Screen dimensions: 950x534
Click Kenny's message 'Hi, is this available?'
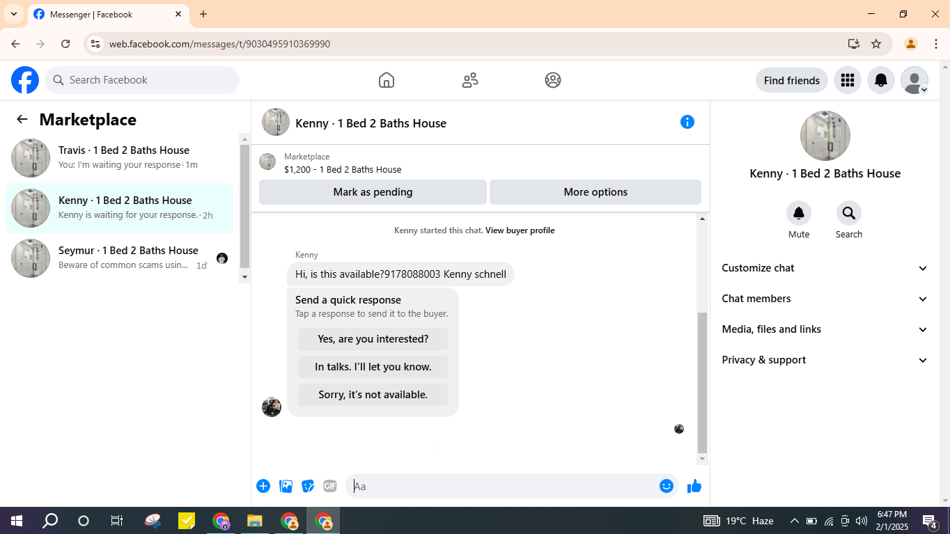[x=400, y=274]
